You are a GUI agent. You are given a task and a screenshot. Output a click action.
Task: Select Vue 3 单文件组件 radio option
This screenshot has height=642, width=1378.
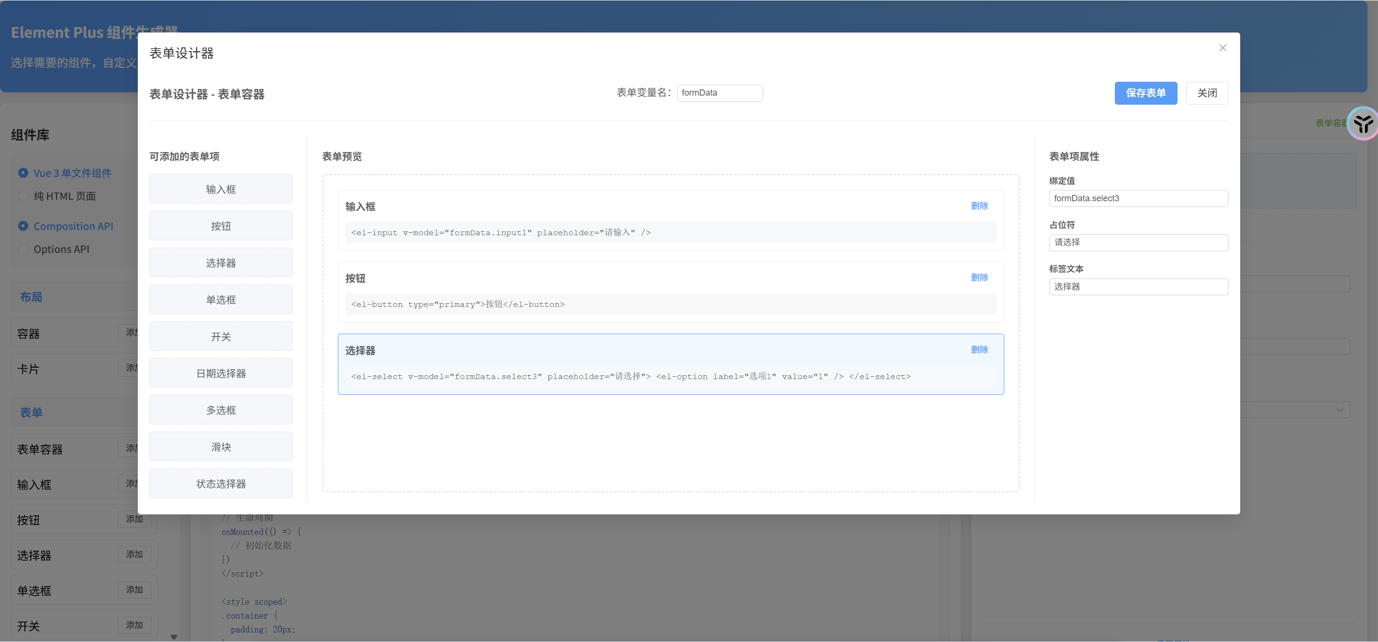65,173
